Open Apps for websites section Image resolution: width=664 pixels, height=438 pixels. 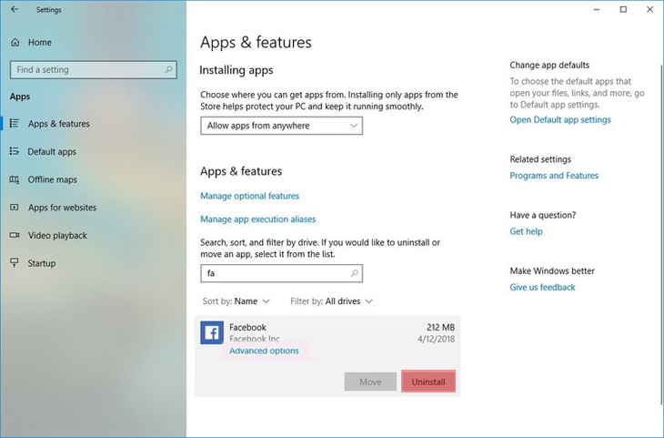pos(62,208)
